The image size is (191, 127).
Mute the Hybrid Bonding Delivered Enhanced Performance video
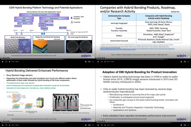(10, 125)
